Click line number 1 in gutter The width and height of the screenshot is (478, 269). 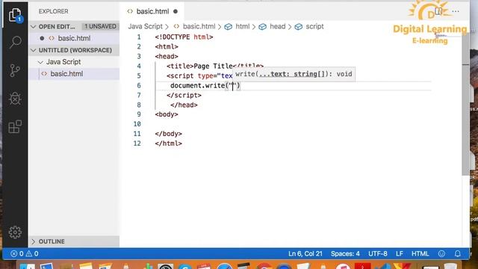click(139, 37)
